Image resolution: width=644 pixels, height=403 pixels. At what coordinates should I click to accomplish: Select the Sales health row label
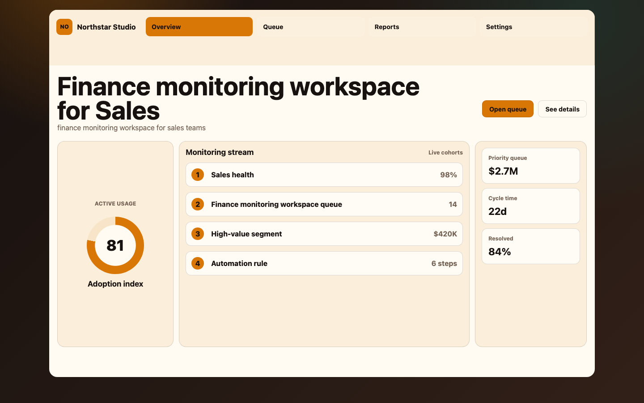click(x=233, y=175)
